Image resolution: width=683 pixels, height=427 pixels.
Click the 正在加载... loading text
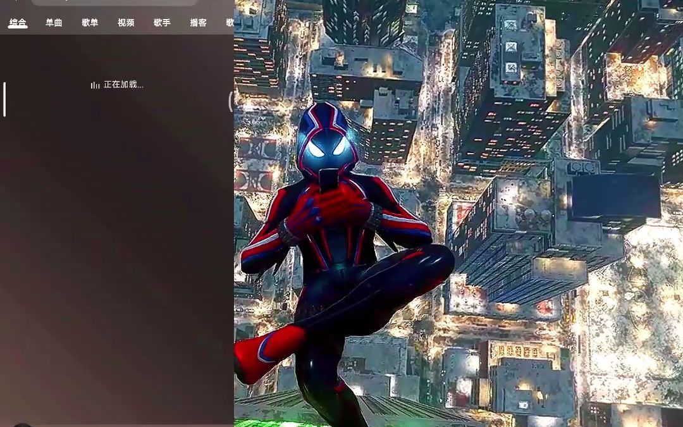click(123, 84)
